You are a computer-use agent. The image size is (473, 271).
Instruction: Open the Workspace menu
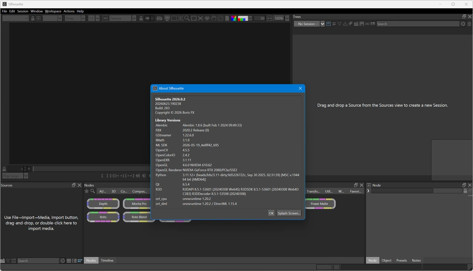(53, 11)
